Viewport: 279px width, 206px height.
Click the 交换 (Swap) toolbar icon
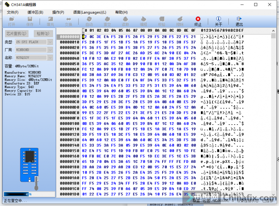pyautogui.click(x=68, y=21)
